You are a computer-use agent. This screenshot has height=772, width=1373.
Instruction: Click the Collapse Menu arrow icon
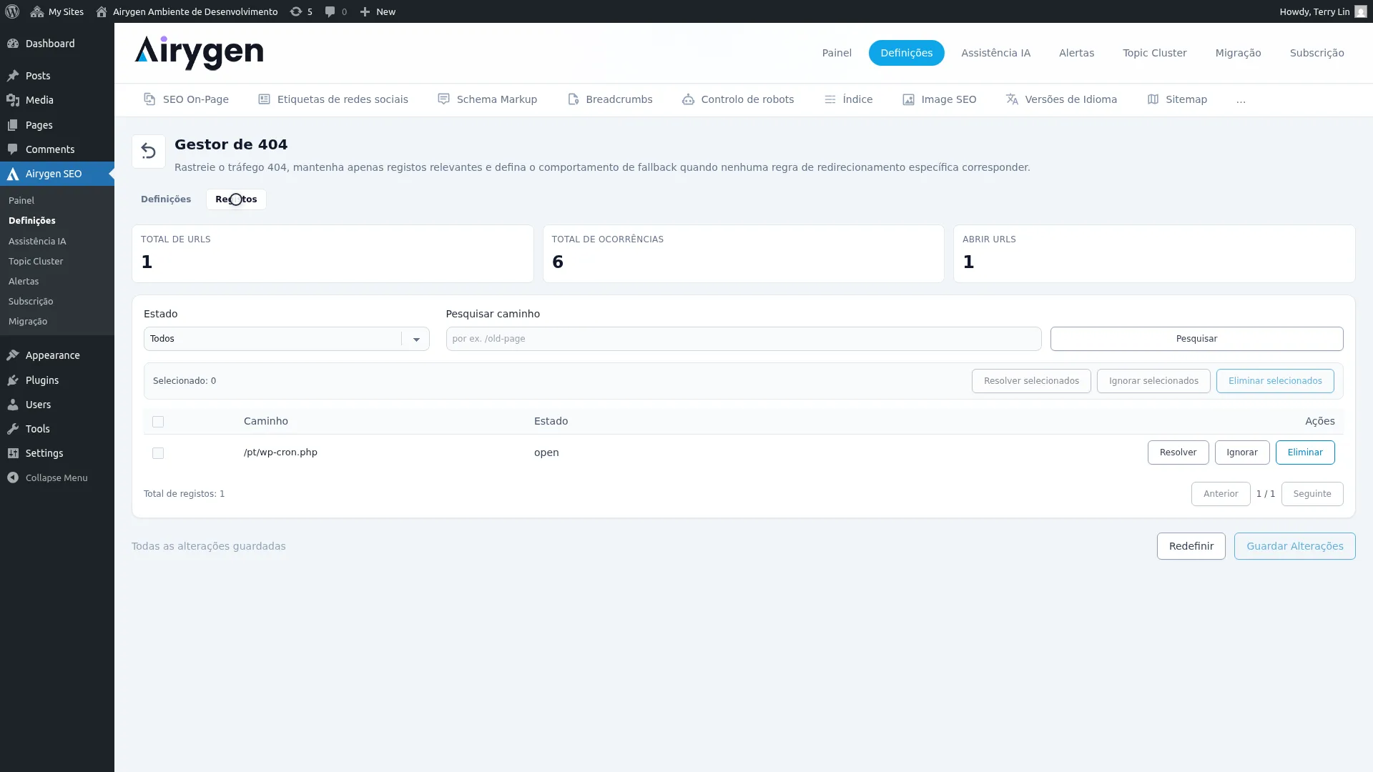(x=13, y=477)
